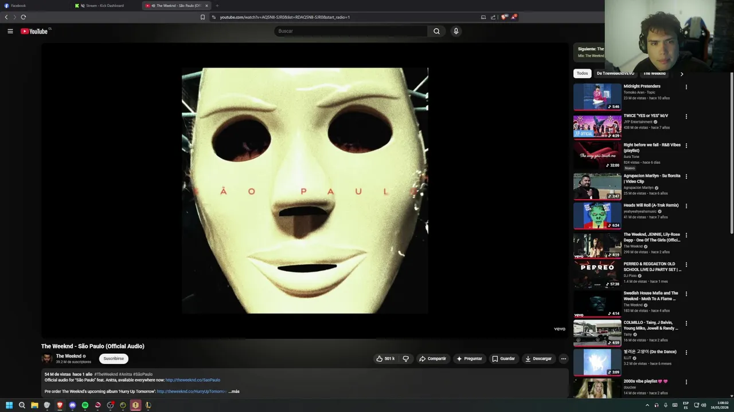Reload the page with refresh icon
This screenshot has height=412, width=734.
[x=24, y=17]
